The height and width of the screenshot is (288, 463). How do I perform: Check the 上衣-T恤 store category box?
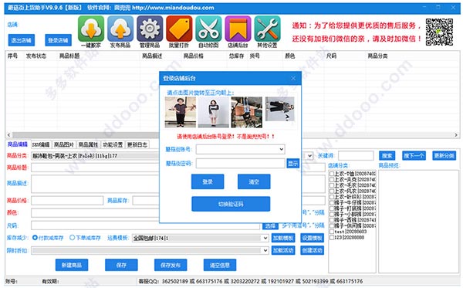332,174
